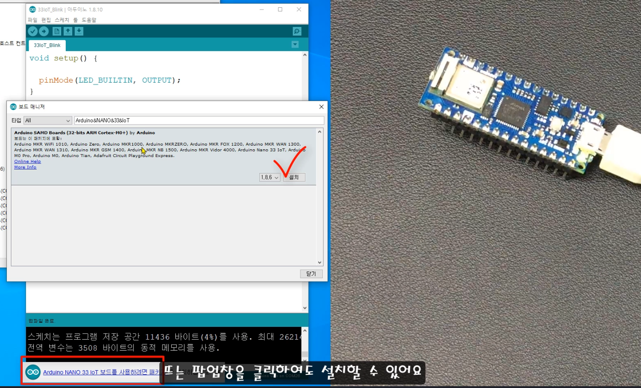Close the 보드 매니저 dialog
Screen dimensions: 641x388
[x=321, y=107]
